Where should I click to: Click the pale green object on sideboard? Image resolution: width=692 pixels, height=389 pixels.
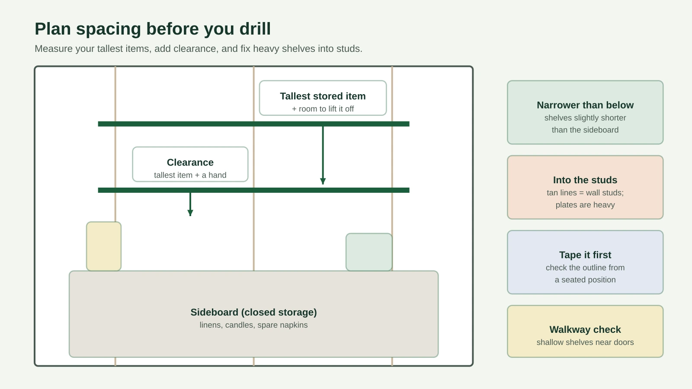click(369, 252)
